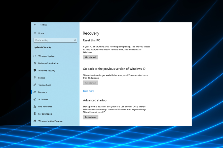Click the Update & Security heading
The width and height of the screenshot is (223, 148).
coord(42,47)
